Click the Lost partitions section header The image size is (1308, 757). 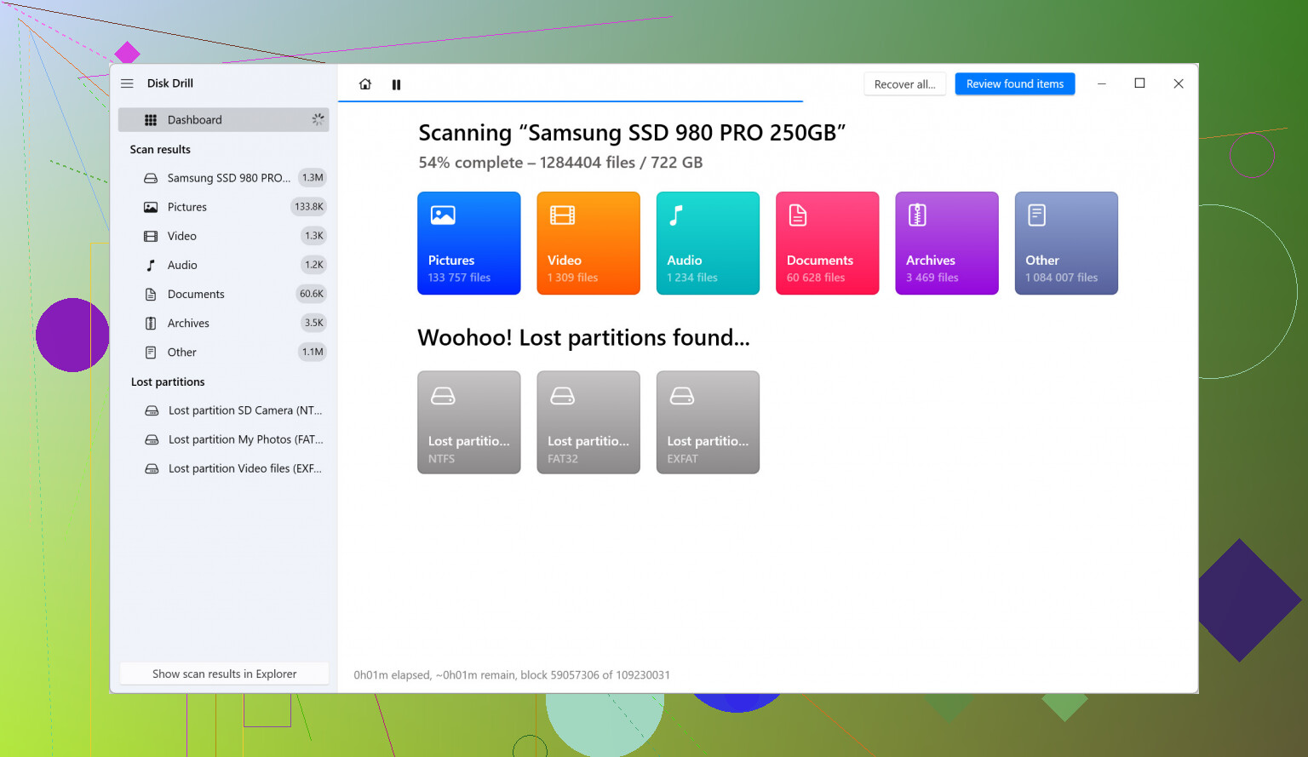pos(168,381)
